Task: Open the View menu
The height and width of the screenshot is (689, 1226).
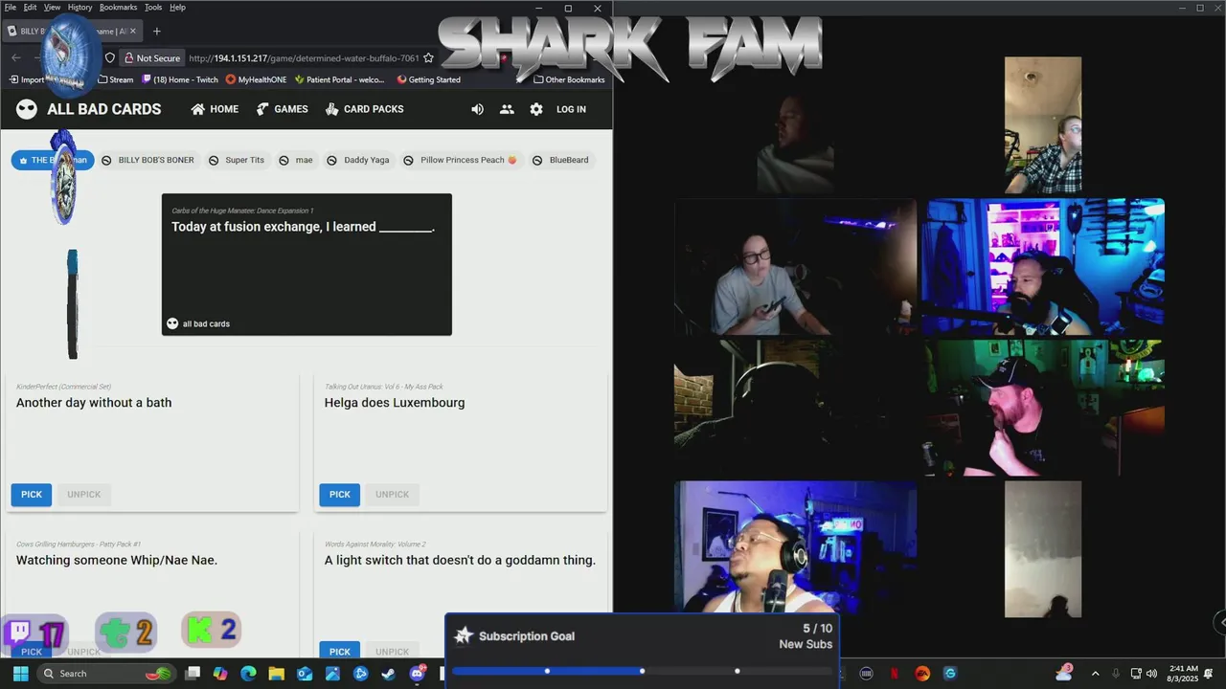Action: (52, 7)
